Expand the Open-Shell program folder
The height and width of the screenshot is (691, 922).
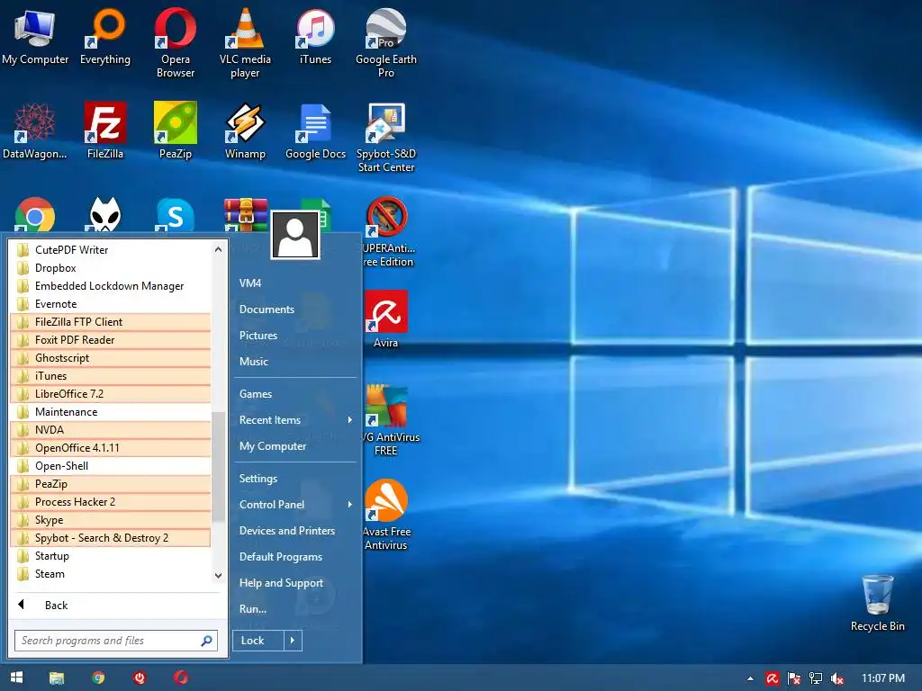tap(111, 466)
